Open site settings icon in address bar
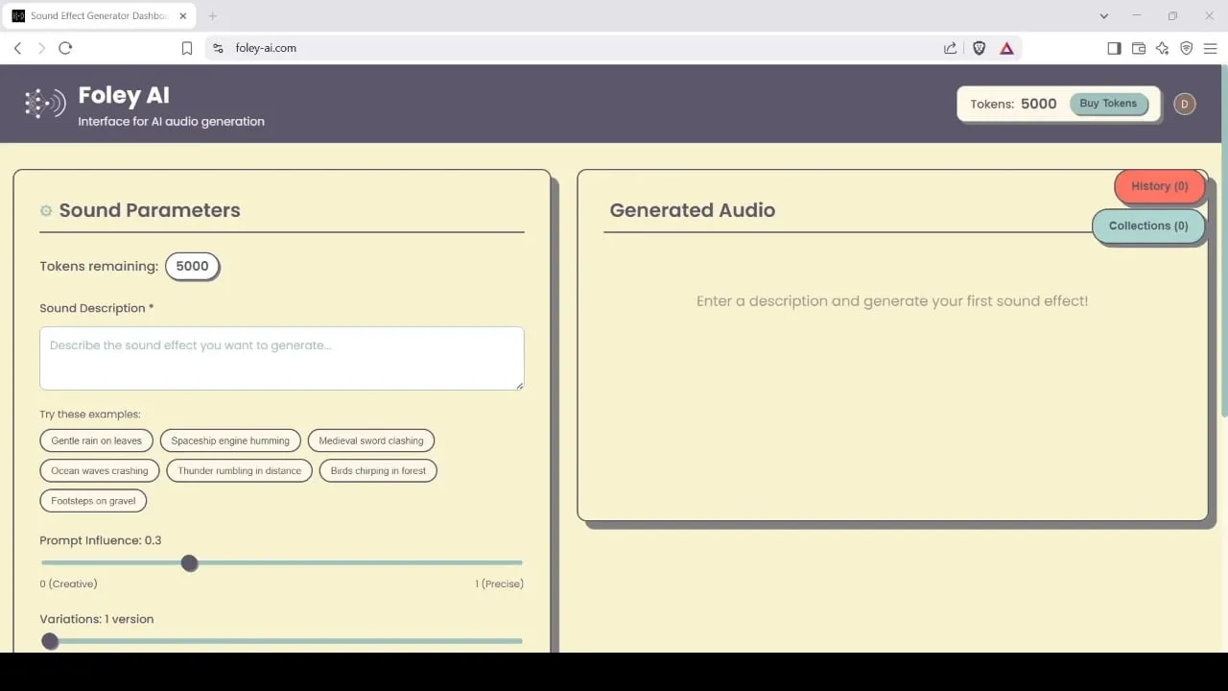This screenshot has height=691, width=1228. tap(218, 48)
